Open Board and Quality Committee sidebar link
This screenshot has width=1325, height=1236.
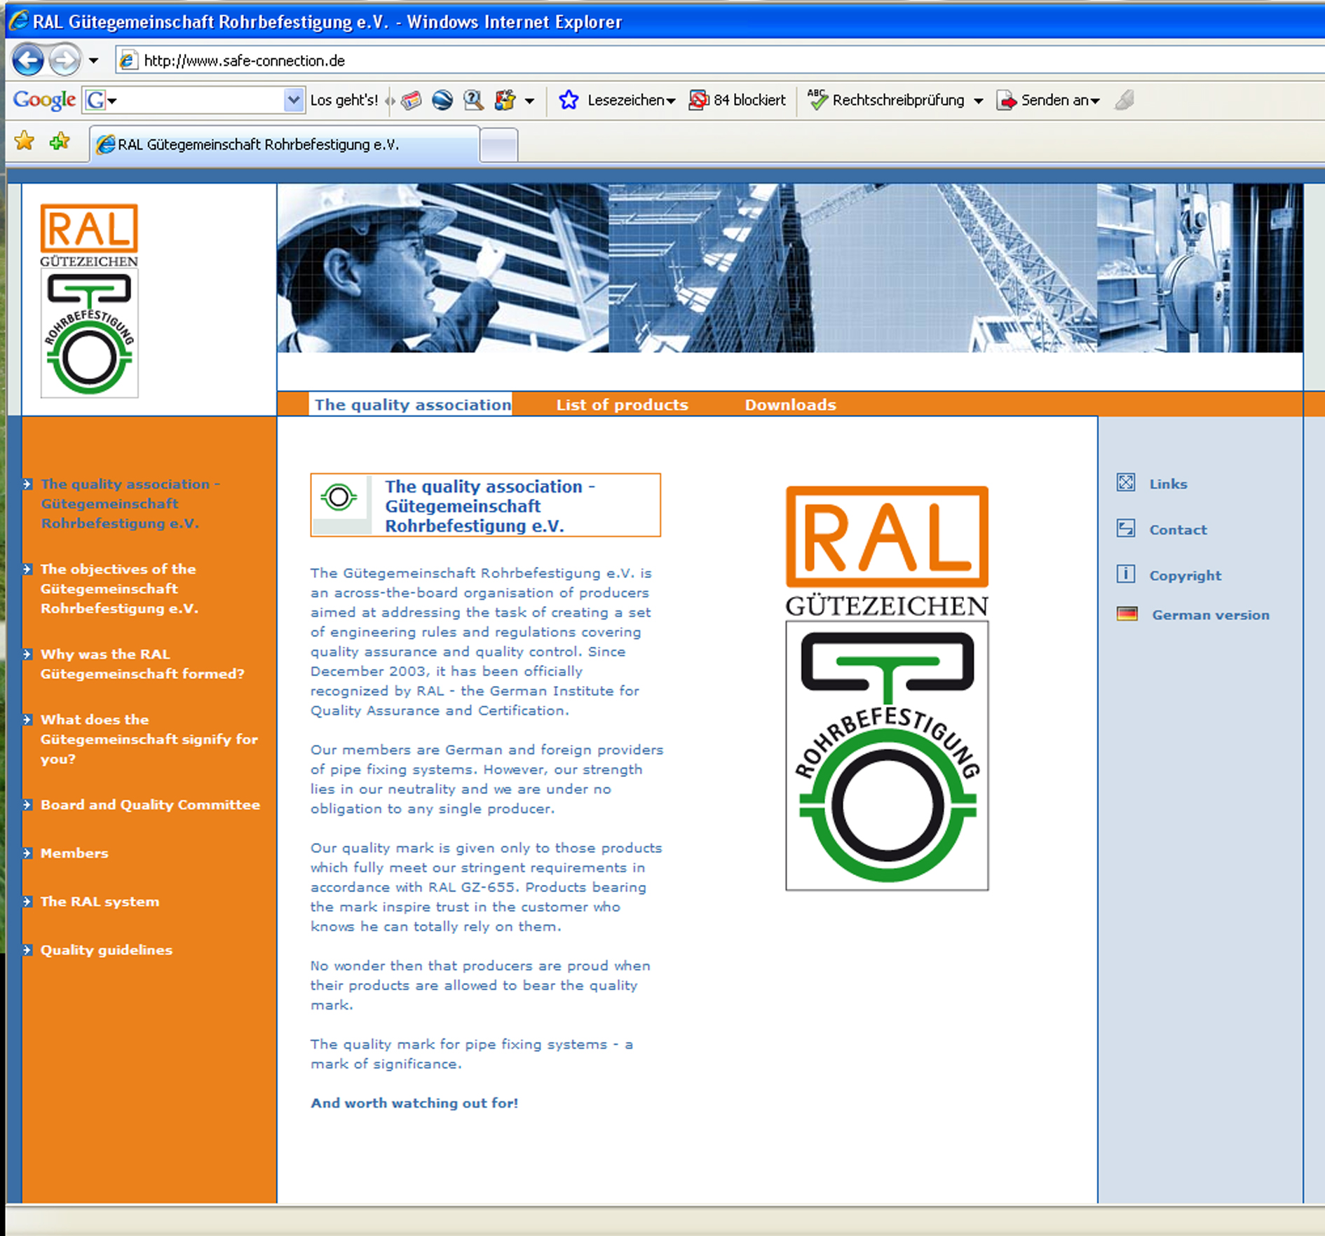pyautogui.click(x=150, y=804)
